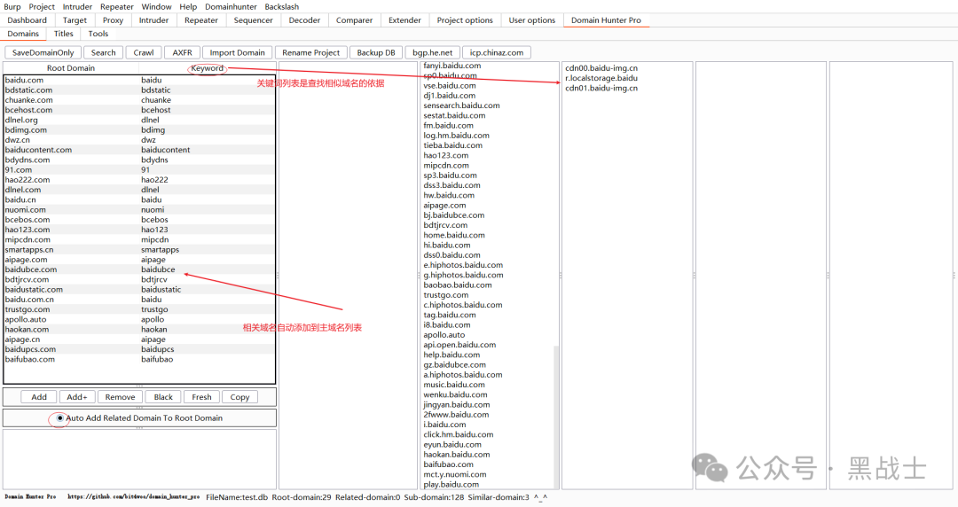Switch to the Extender tab
Image resolution: width=958 pixels, height=507 pixels.
[404, 20]
